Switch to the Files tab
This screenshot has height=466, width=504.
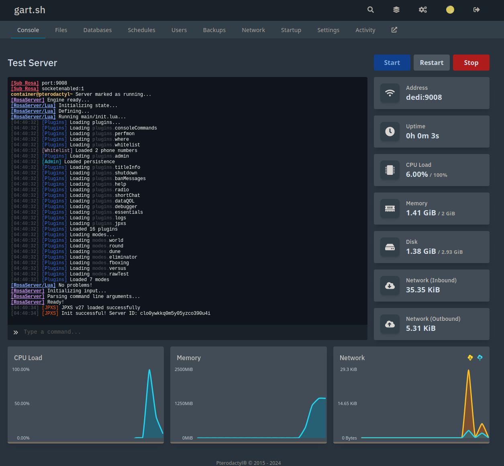(x=61, y=30)
